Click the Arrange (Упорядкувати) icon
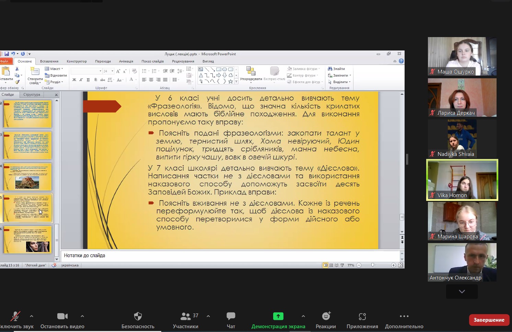This screenshot has height=332, width=512. pyautogui.click(x=251, y=71)
